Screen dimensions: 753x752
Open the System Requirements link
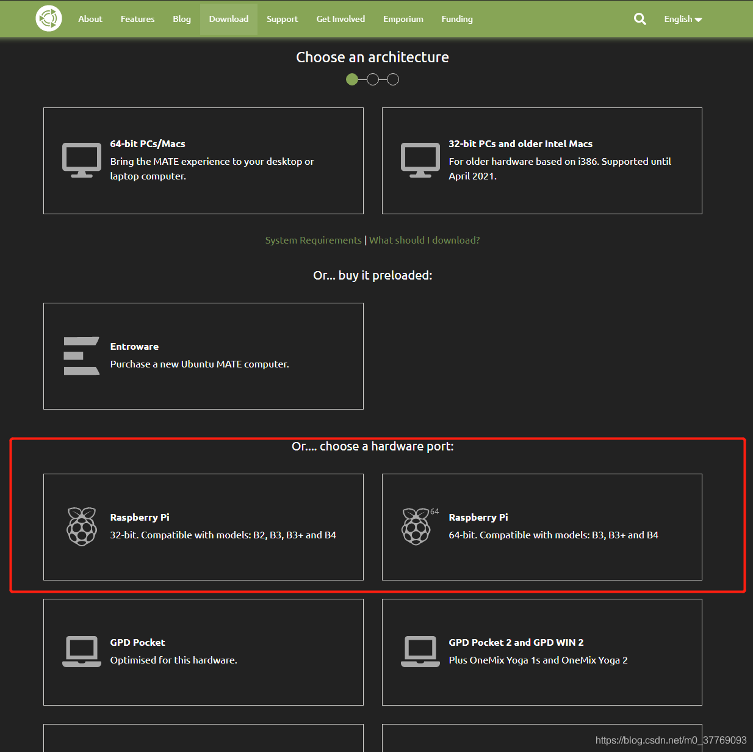(314, 240)
